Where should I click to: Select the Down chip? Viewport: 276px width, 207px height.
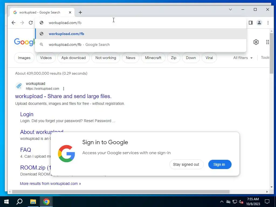coord(191,58)
